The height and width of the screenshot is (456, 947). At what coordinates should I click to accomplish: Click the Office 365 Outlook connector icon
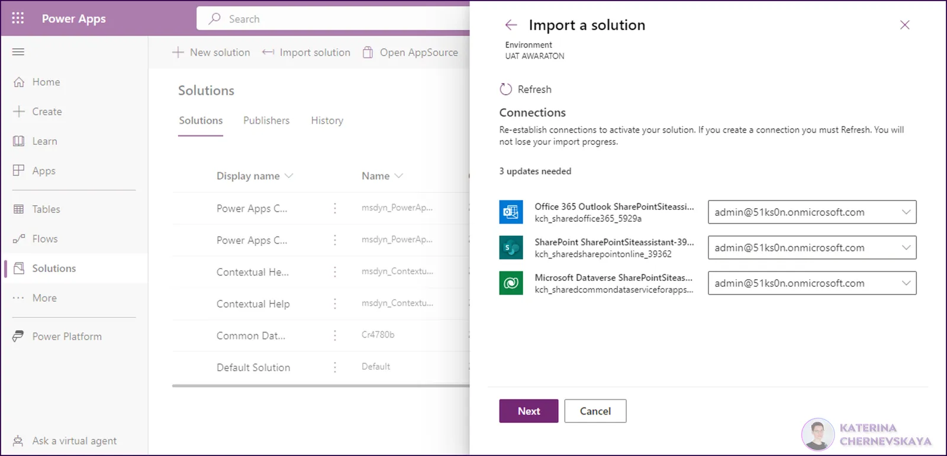[511, 212]
